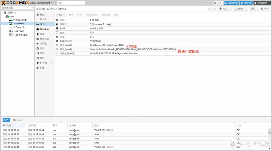
Task: Open the 控制台 console button in toolbar
Action: tap(238, 9)
